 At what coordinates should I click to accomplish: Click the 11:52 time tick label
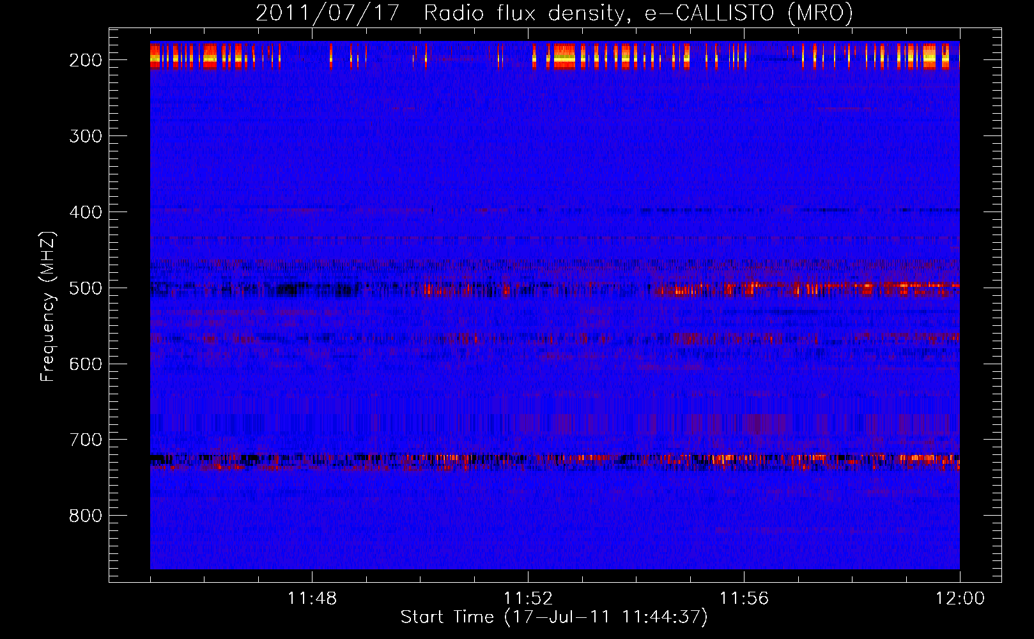(528, 599)
